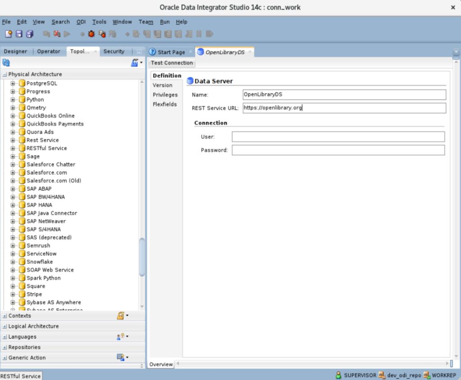Click the New Generic Action icon

[121, 357]
